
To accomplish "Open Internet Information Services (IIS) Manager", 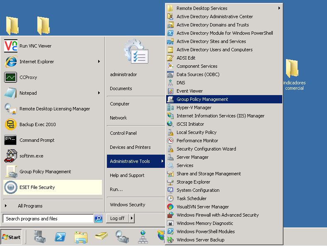I will 224,116.
